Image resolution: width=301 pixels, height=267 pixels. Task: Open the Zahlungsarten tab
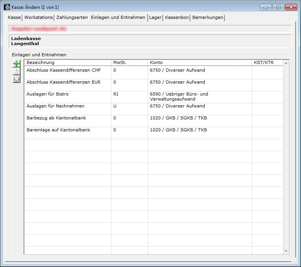[x=72, y=17]
